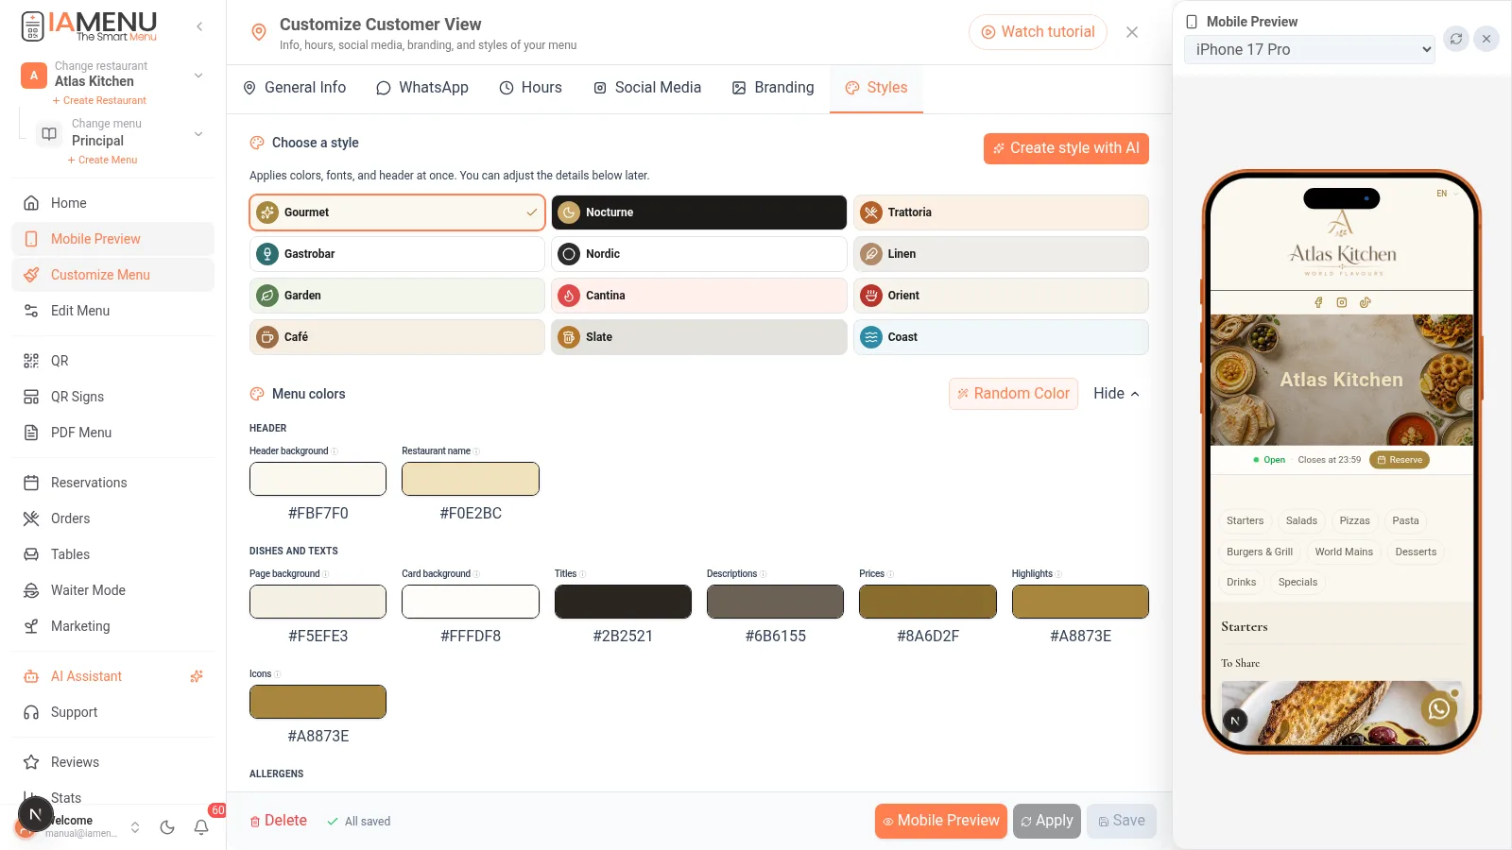
Task: Click the refresh icon in Mobile Preview
Action: [1456, 39]
